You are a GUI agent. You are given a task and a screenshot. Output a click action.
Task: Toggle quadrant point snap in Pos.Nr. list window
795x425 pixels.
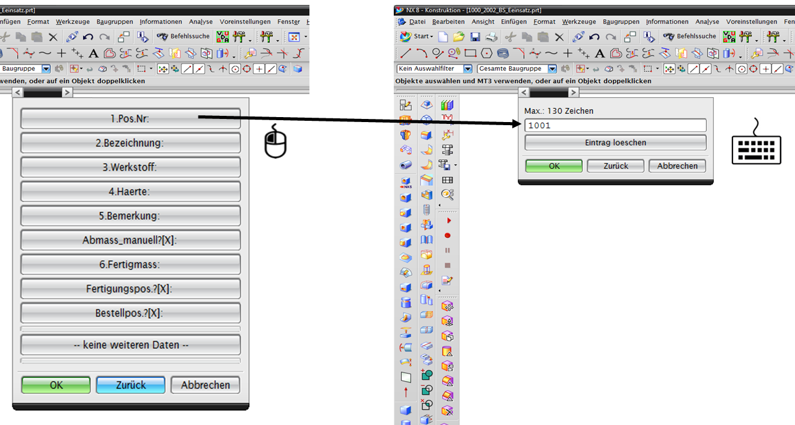coord(246,69)
